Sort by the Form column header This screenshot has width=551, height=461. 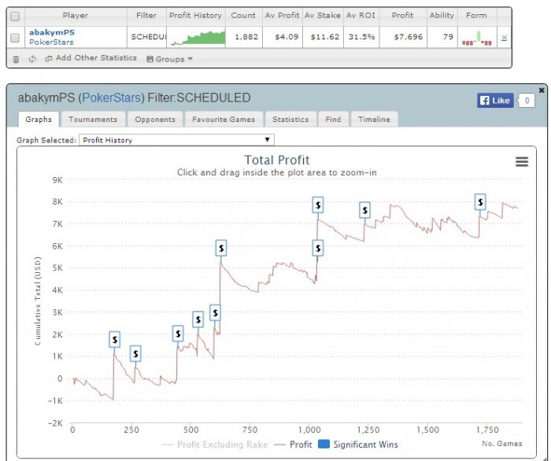click(476, 16)
